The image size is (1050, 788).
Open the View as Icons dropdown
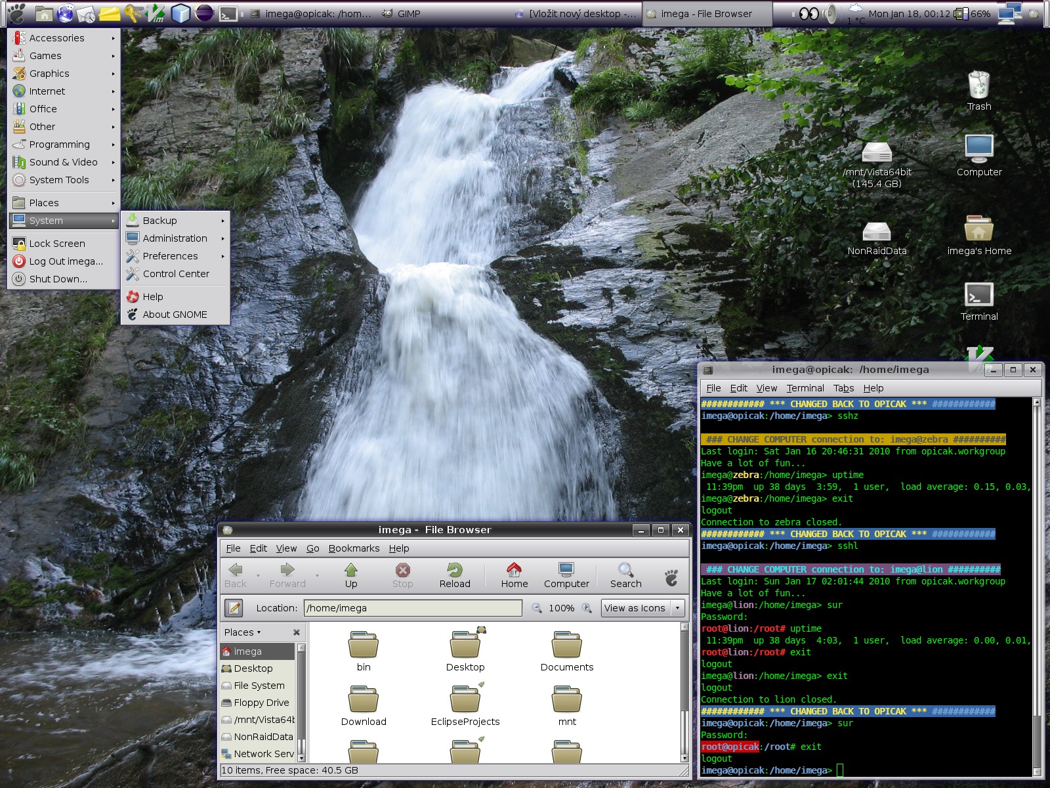(x=643, y=608)
